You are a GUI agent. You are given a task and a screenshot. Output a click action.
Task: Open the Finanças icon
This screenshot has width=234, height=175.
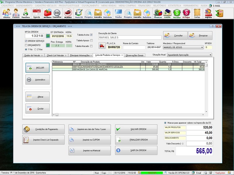[158, 13]
